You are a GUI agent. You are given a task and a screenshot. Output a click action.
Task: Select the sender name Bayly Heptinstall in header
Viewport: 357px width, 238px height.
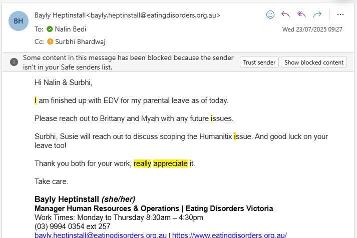60,15
